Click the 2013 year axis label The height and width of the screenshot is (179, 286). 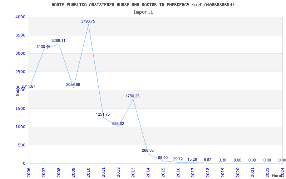[133, 172]
